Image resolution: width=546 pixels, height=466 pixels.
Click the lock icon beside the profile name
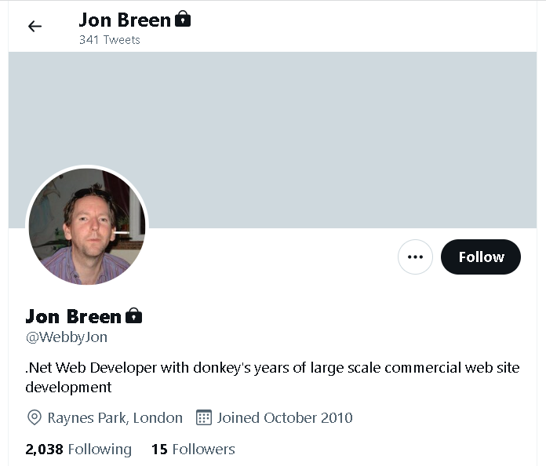tap(134, 316)
